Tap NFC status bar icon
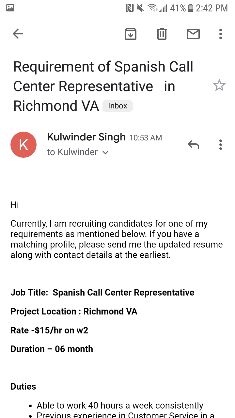Viewport: 235px width, 418px height. pyautogui.click(x=130, y=8)
